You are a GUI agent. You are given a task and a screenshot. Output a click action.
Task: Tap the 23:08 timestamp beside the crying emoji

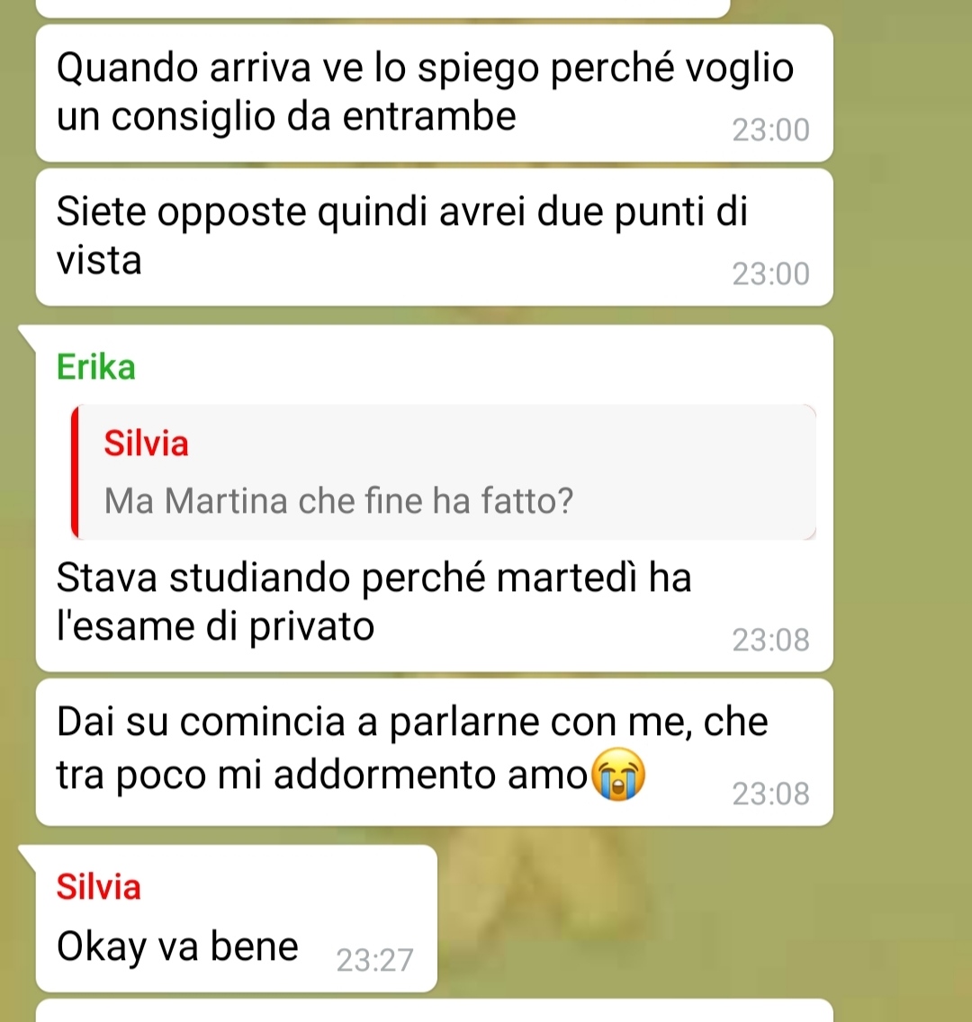[x=770, y=793]
